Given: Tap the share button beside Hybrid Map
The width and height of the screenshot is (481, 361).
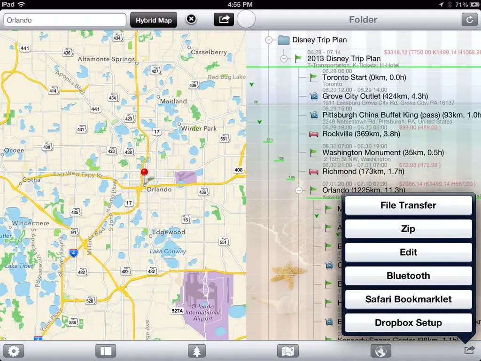Looking at the screenshot, I should coord(224,19).
